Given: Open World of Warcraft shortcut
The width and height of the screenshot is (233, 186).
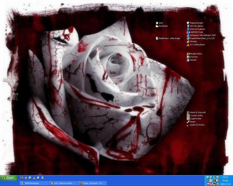Looking at the screenshot, I should coord(188,112).
